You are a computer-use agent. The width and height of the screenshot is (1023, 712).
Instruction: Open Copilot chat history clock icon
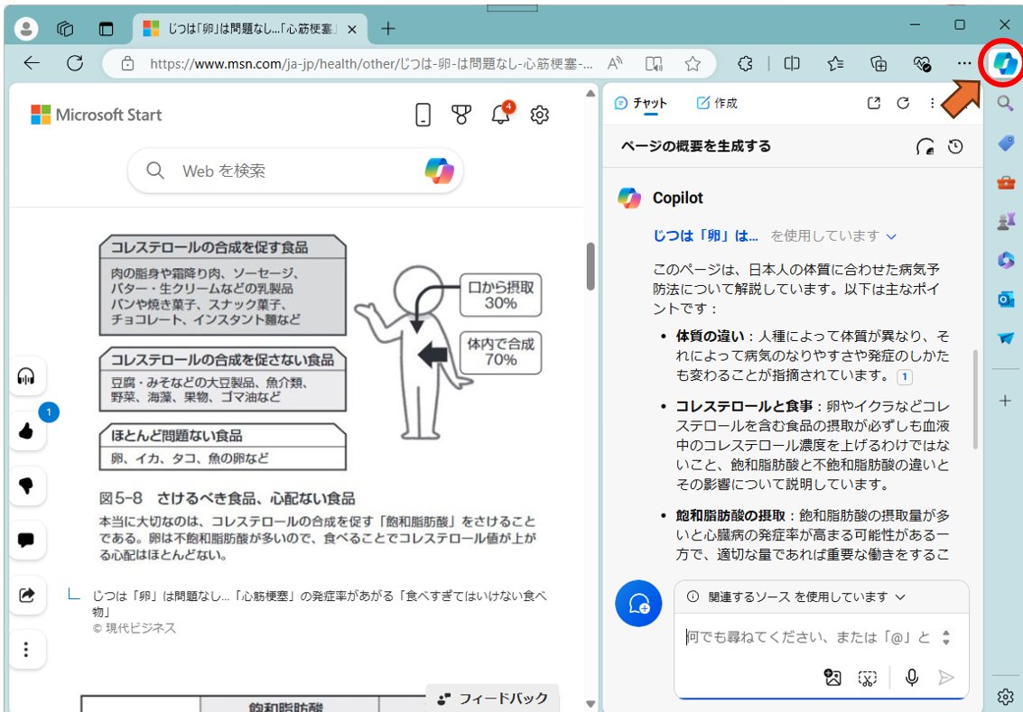955,147
